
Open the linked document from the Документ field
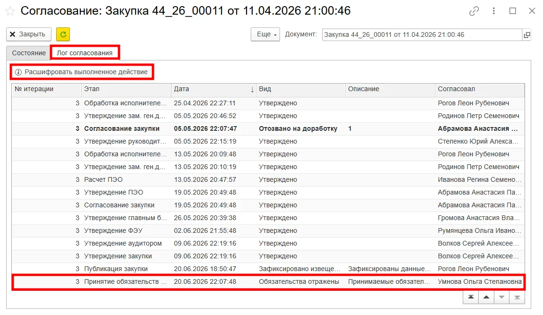point(527,34)
